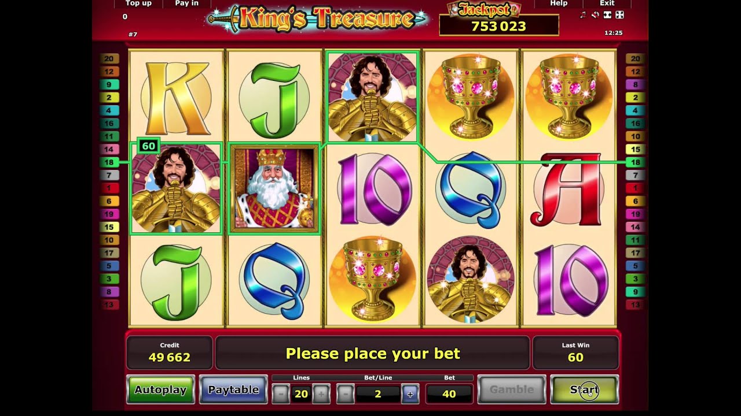Enable Autoplay mode
The image size is (741, 416).
coord(160,390)
